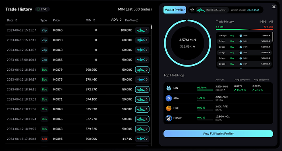The image size is (282, 151).
Task: Click the avg buy price 0.0774
Action: [x=238, y=86]
